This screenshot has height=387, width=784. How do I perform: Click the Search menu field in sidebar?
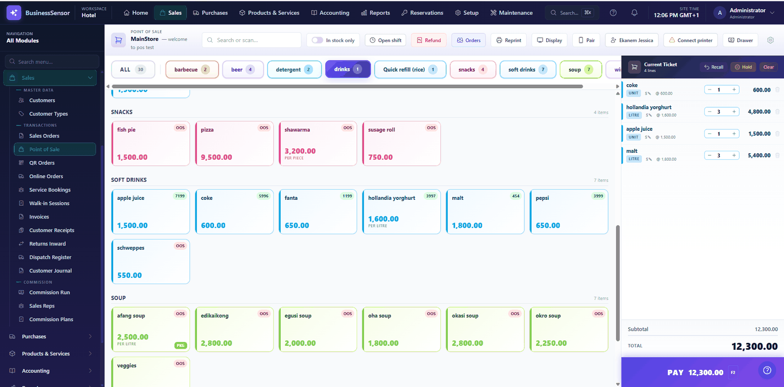tap(52, 62)
